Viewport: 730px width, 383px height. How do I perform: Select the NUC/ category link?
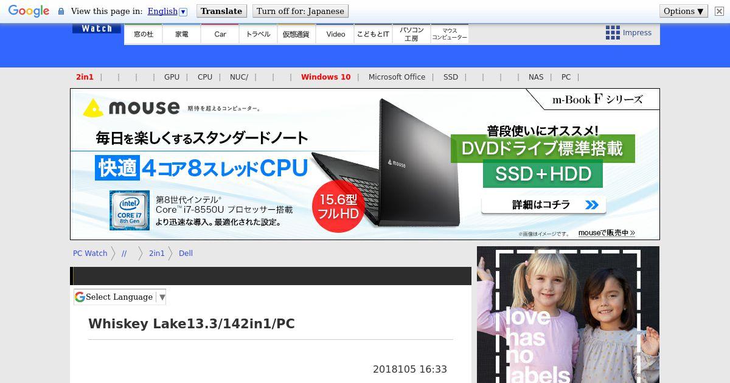coord(239,77)
